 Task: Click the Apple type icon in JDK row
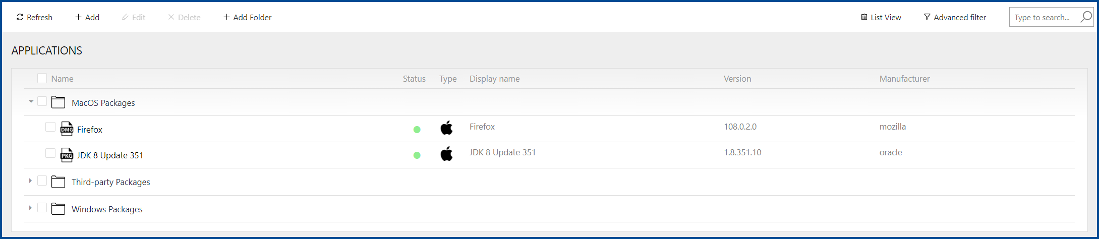(446, 154)
